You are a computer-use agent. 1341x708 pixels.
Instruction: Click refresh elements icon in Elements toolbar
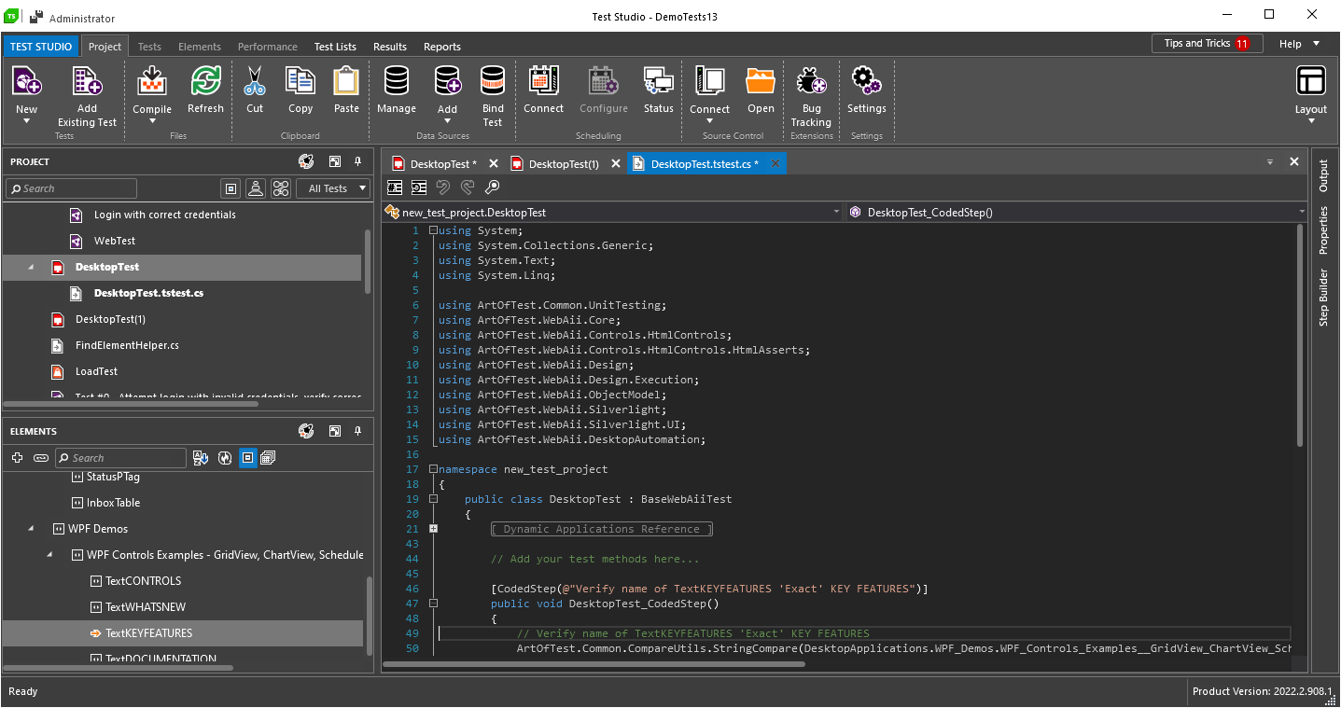225,458
